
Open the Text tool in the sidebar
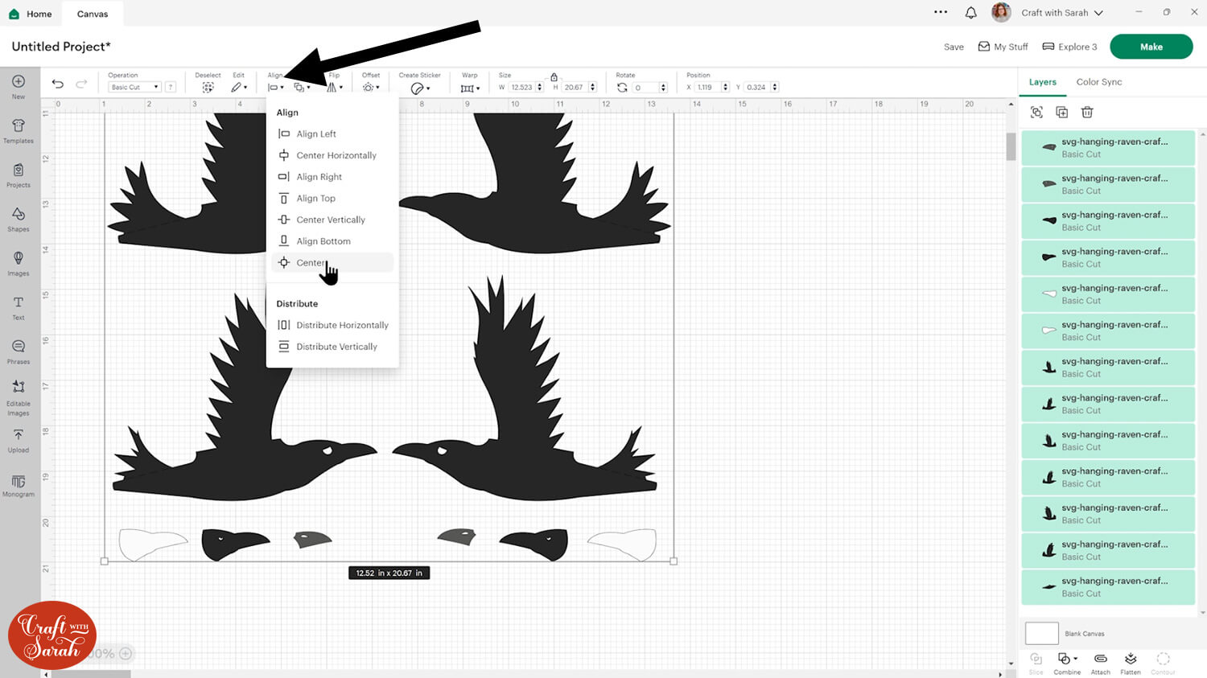[x=19, y=307]
